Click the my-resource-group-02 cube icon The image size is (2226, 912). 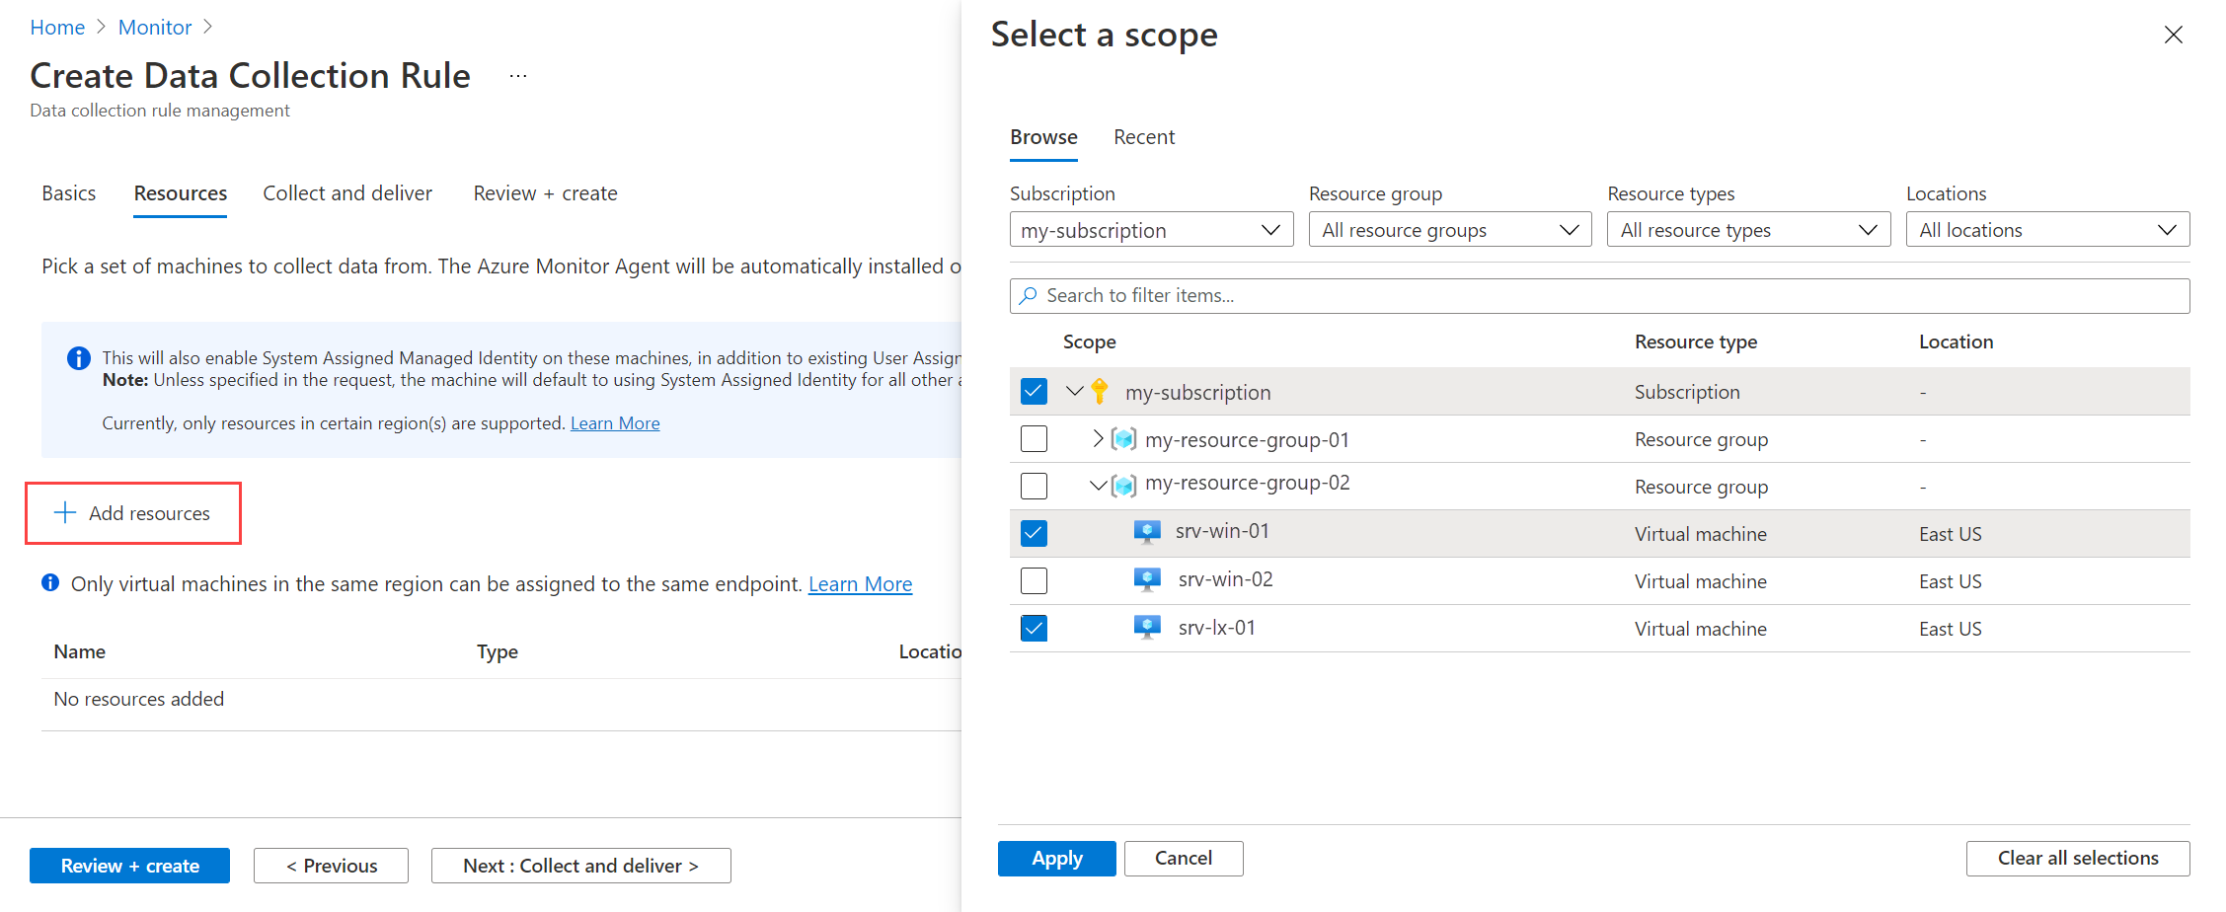(1123, 486)
